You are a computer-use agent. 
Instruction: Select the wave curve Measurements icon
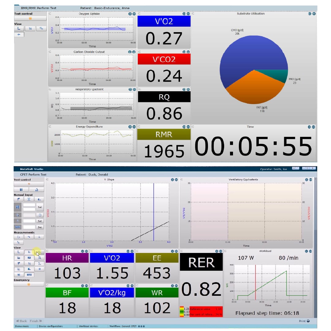pos(29,237)
